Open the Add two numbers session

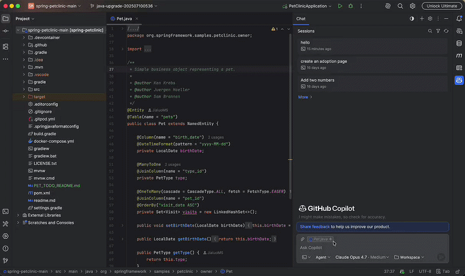[x=373, y=83]
